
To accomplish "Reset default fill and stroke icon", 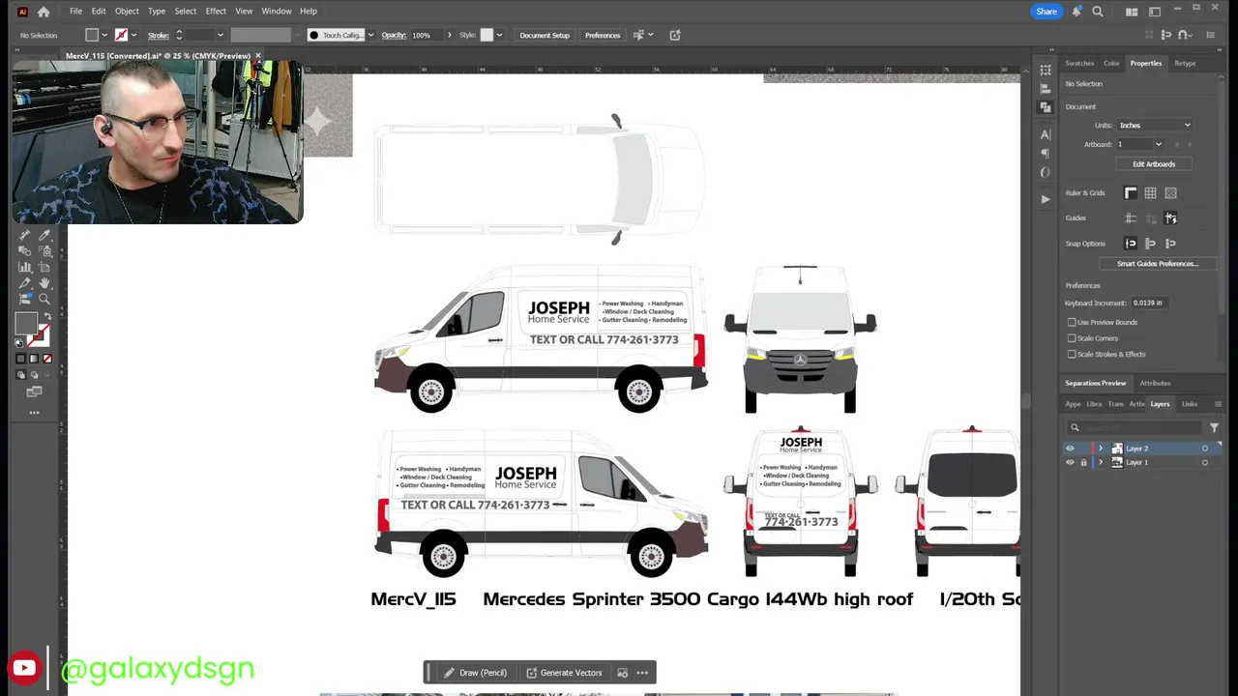I will [18, 343].
